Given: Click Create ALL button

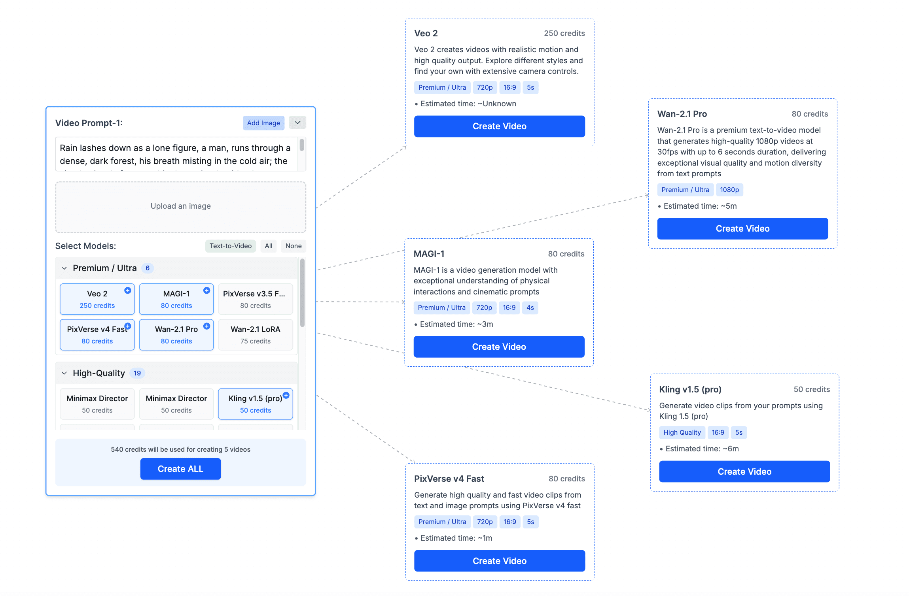Looking at the screenshot, I should coord(181,469).
